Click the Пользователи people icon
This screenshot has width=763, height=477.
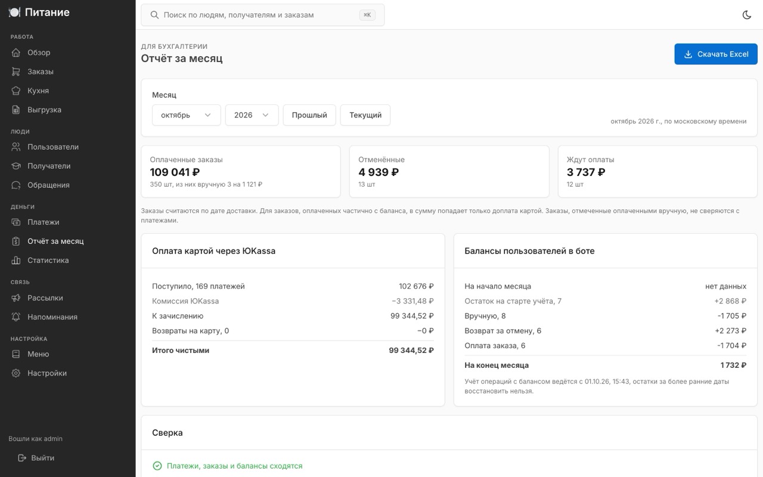coord(16,147)
